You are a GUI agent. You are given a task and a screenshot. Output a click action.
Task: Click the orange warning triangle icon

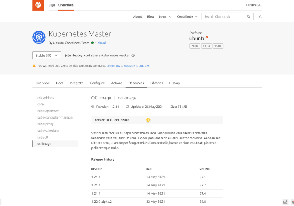(34, 66)
